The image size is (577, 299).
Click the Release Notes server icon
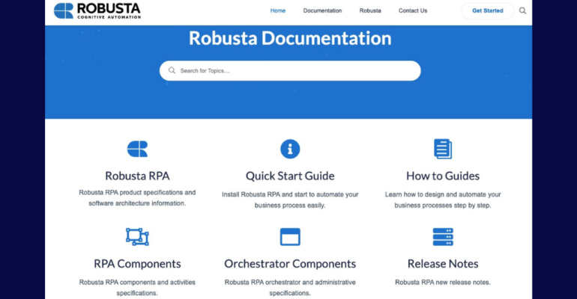click(443, 237)
